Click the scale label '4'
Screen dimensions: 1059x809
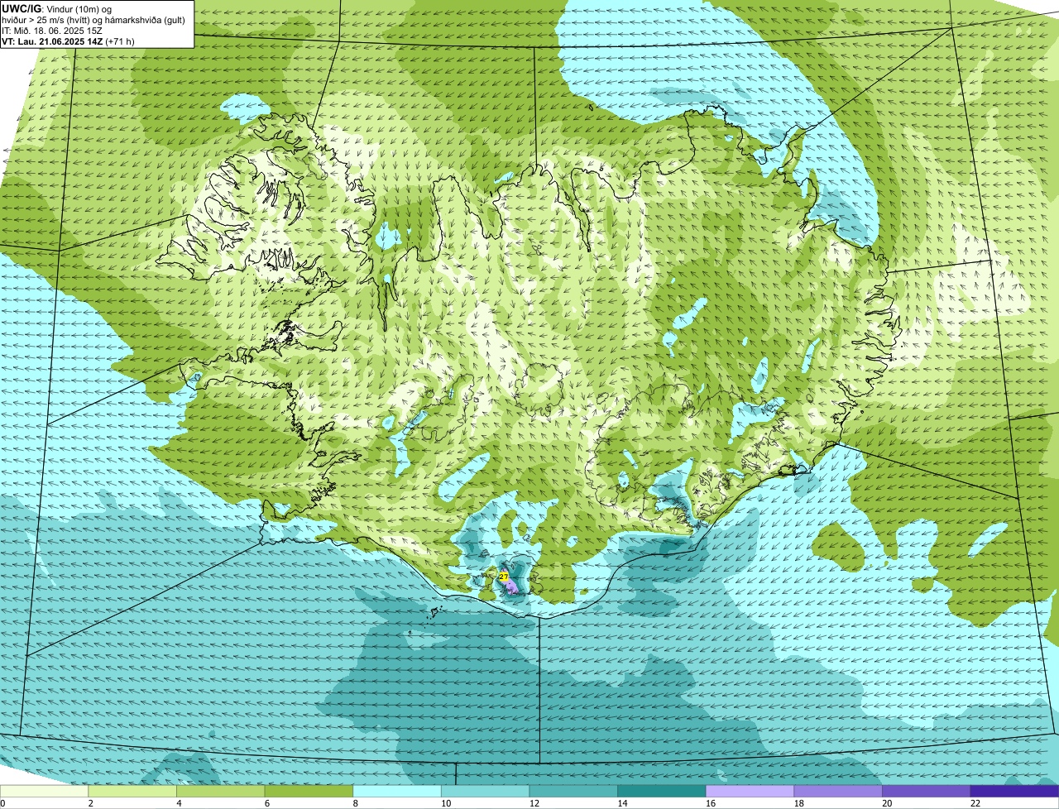[178, 803]
